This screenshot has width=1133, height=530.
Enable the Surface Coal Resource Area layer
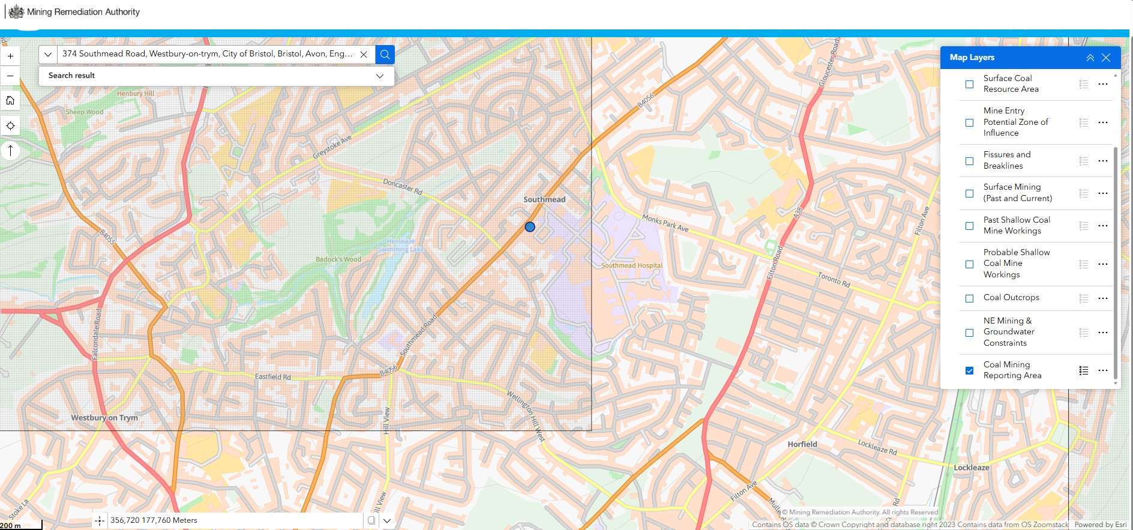coord(969,84)
